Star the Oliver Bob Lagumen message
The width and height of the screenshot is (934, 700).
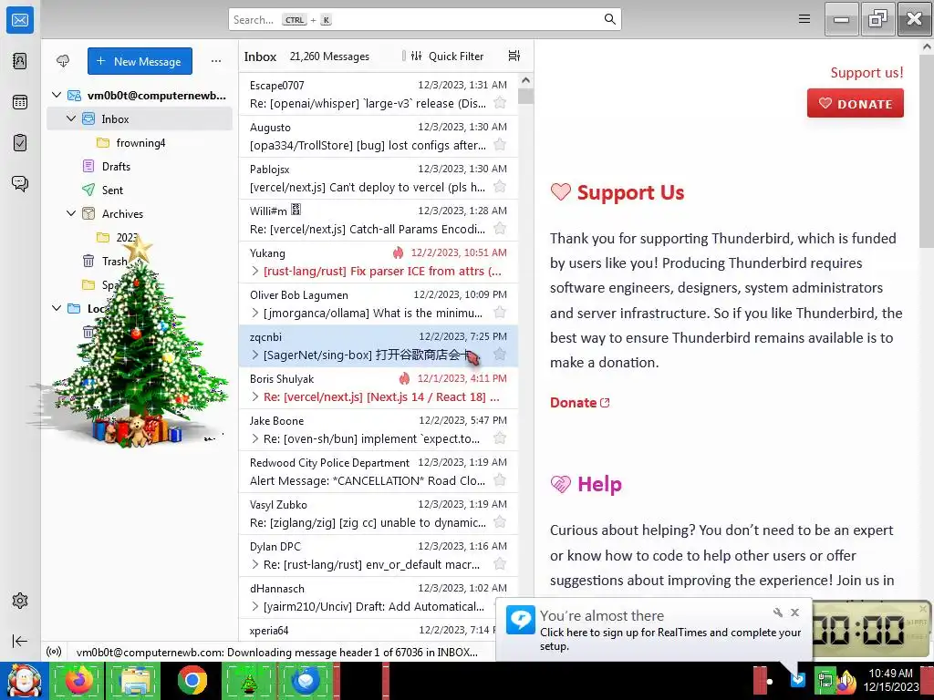(x=500, y=313)
